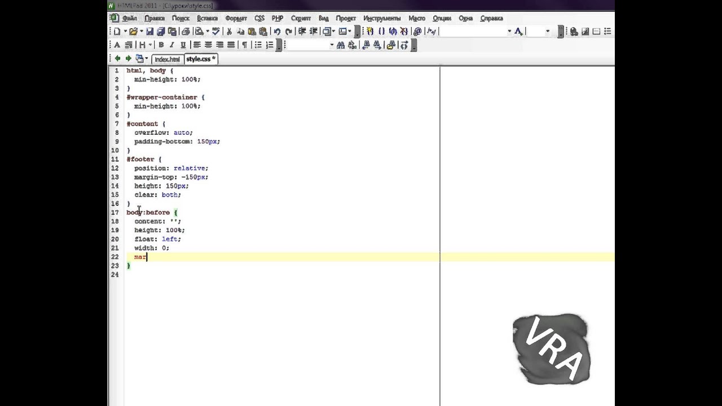Open the Файл menu
This screenshot has height=406, width=722.
click(130, 18)
